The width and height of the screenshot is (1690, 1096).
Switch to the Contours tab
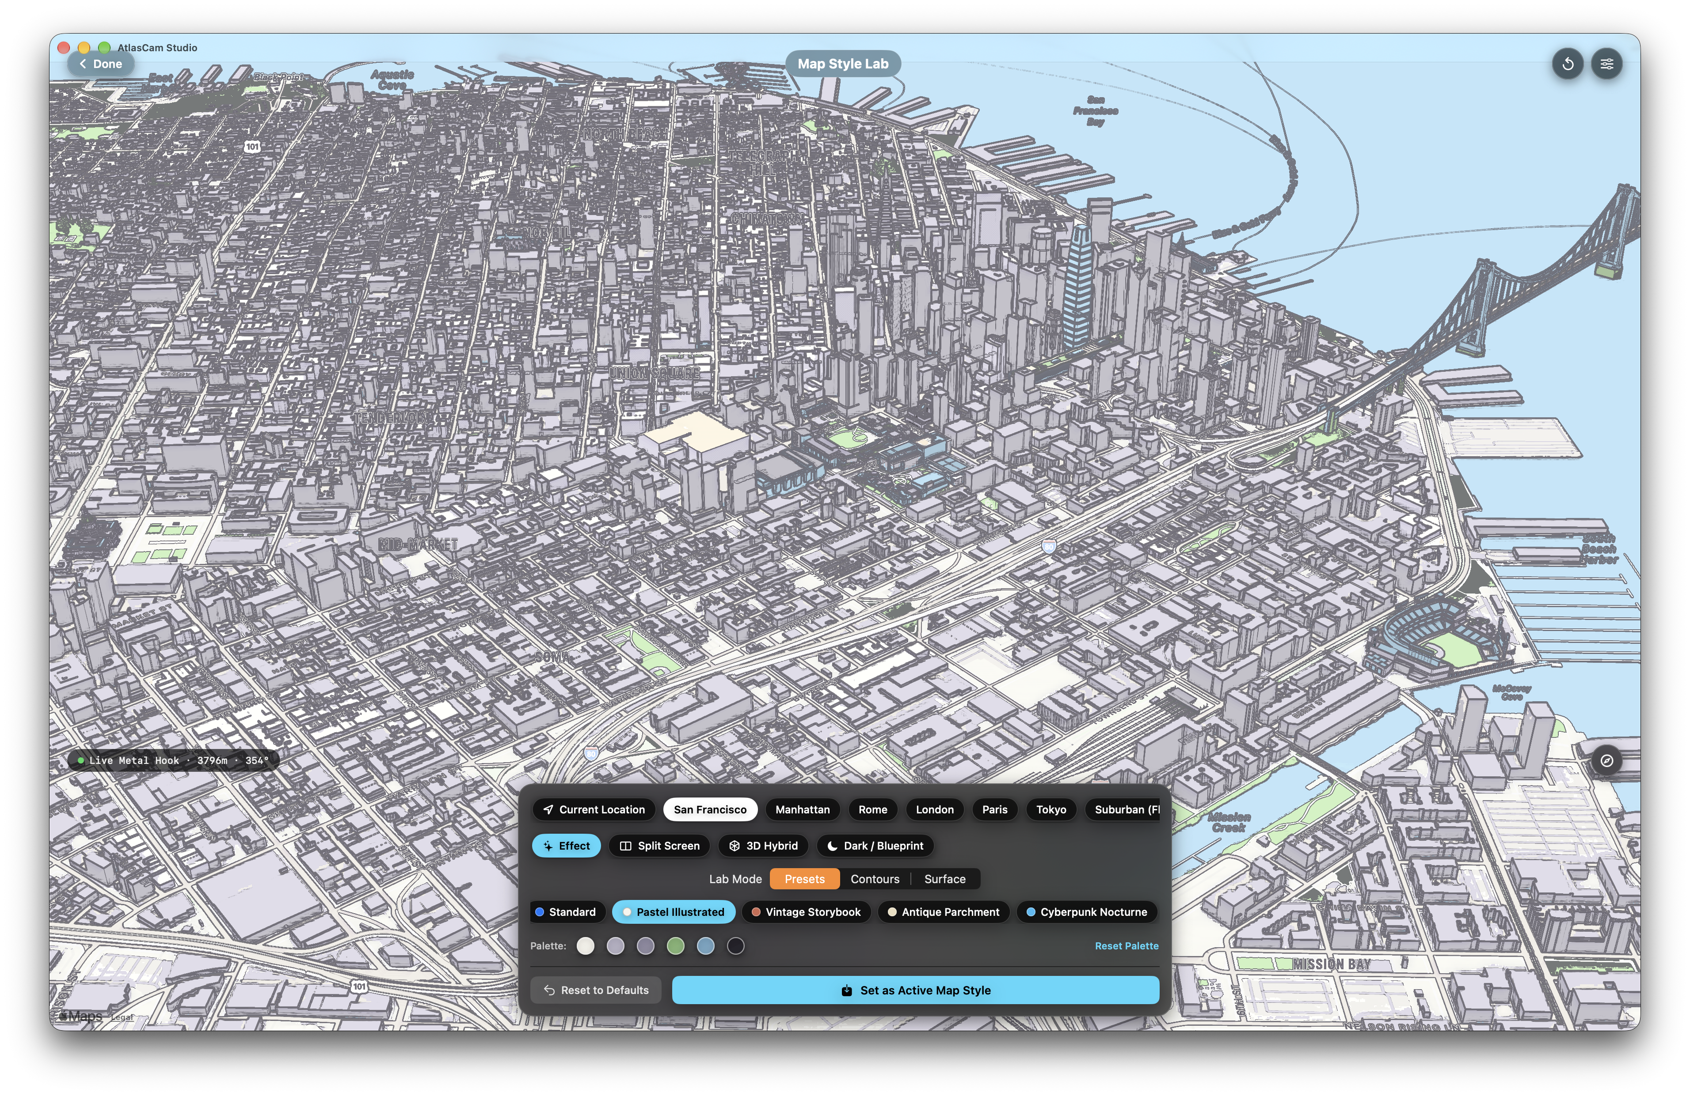click(875, 879)
